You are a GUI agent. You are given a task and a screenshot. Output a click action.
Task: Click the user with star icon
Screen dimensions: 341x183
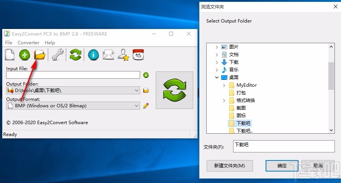[x=123, y=55]
